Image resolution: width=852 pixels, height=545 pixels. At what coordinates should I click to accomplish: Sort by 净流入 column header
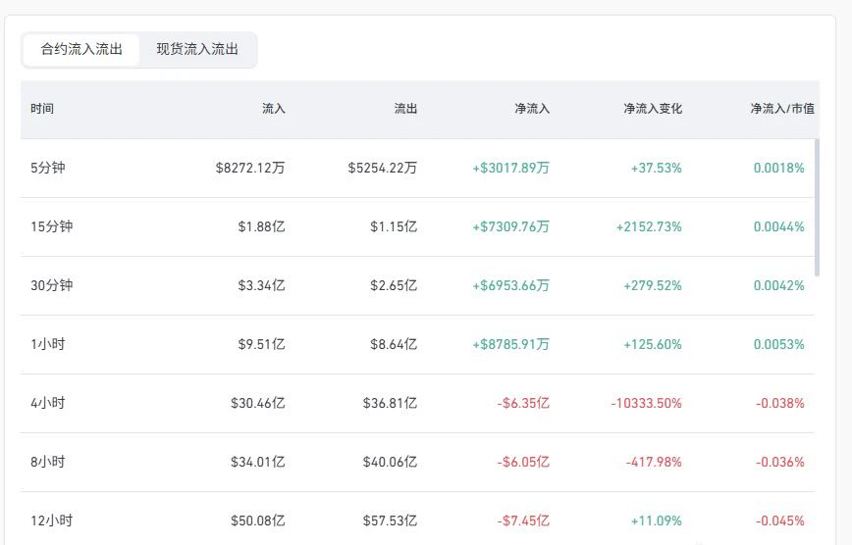532,109
